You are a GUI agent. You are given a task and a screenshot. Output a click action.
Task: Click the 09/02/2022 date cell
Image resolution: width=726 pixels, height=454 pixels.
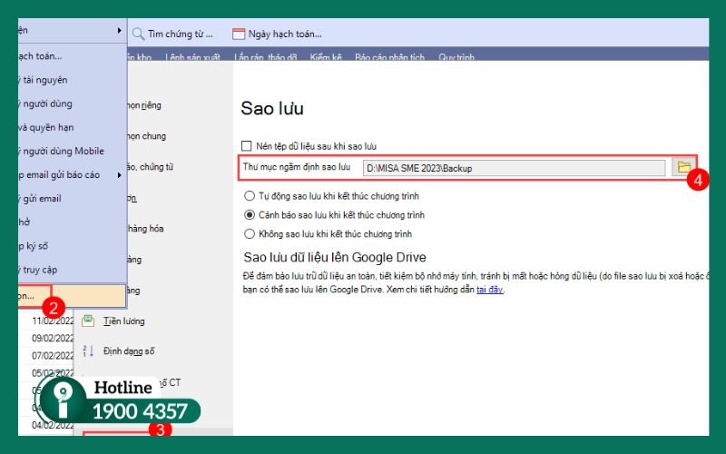click(x=53, y=338)
